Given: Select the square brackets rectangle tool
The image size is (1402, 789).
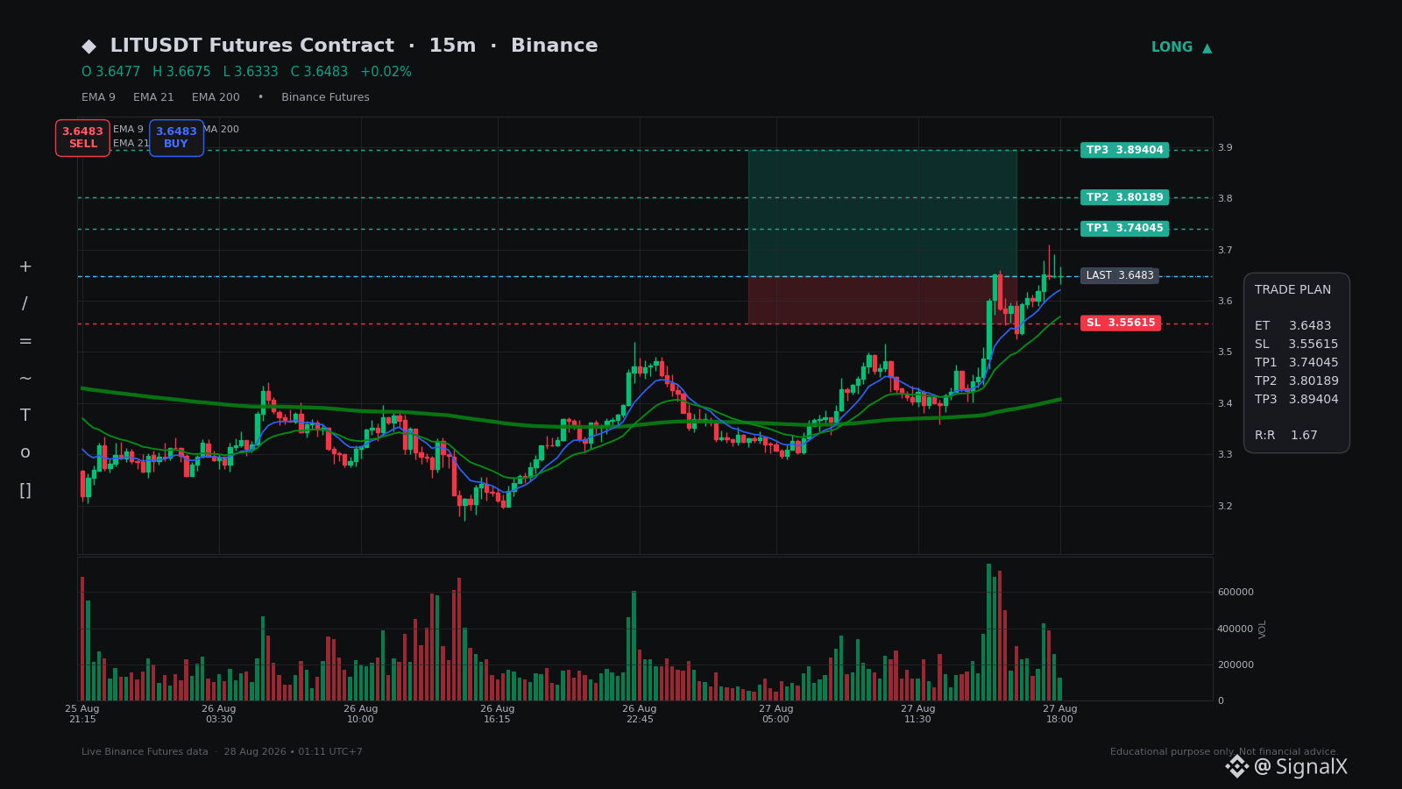Looking at the screenshot, I should click(25, 490).
